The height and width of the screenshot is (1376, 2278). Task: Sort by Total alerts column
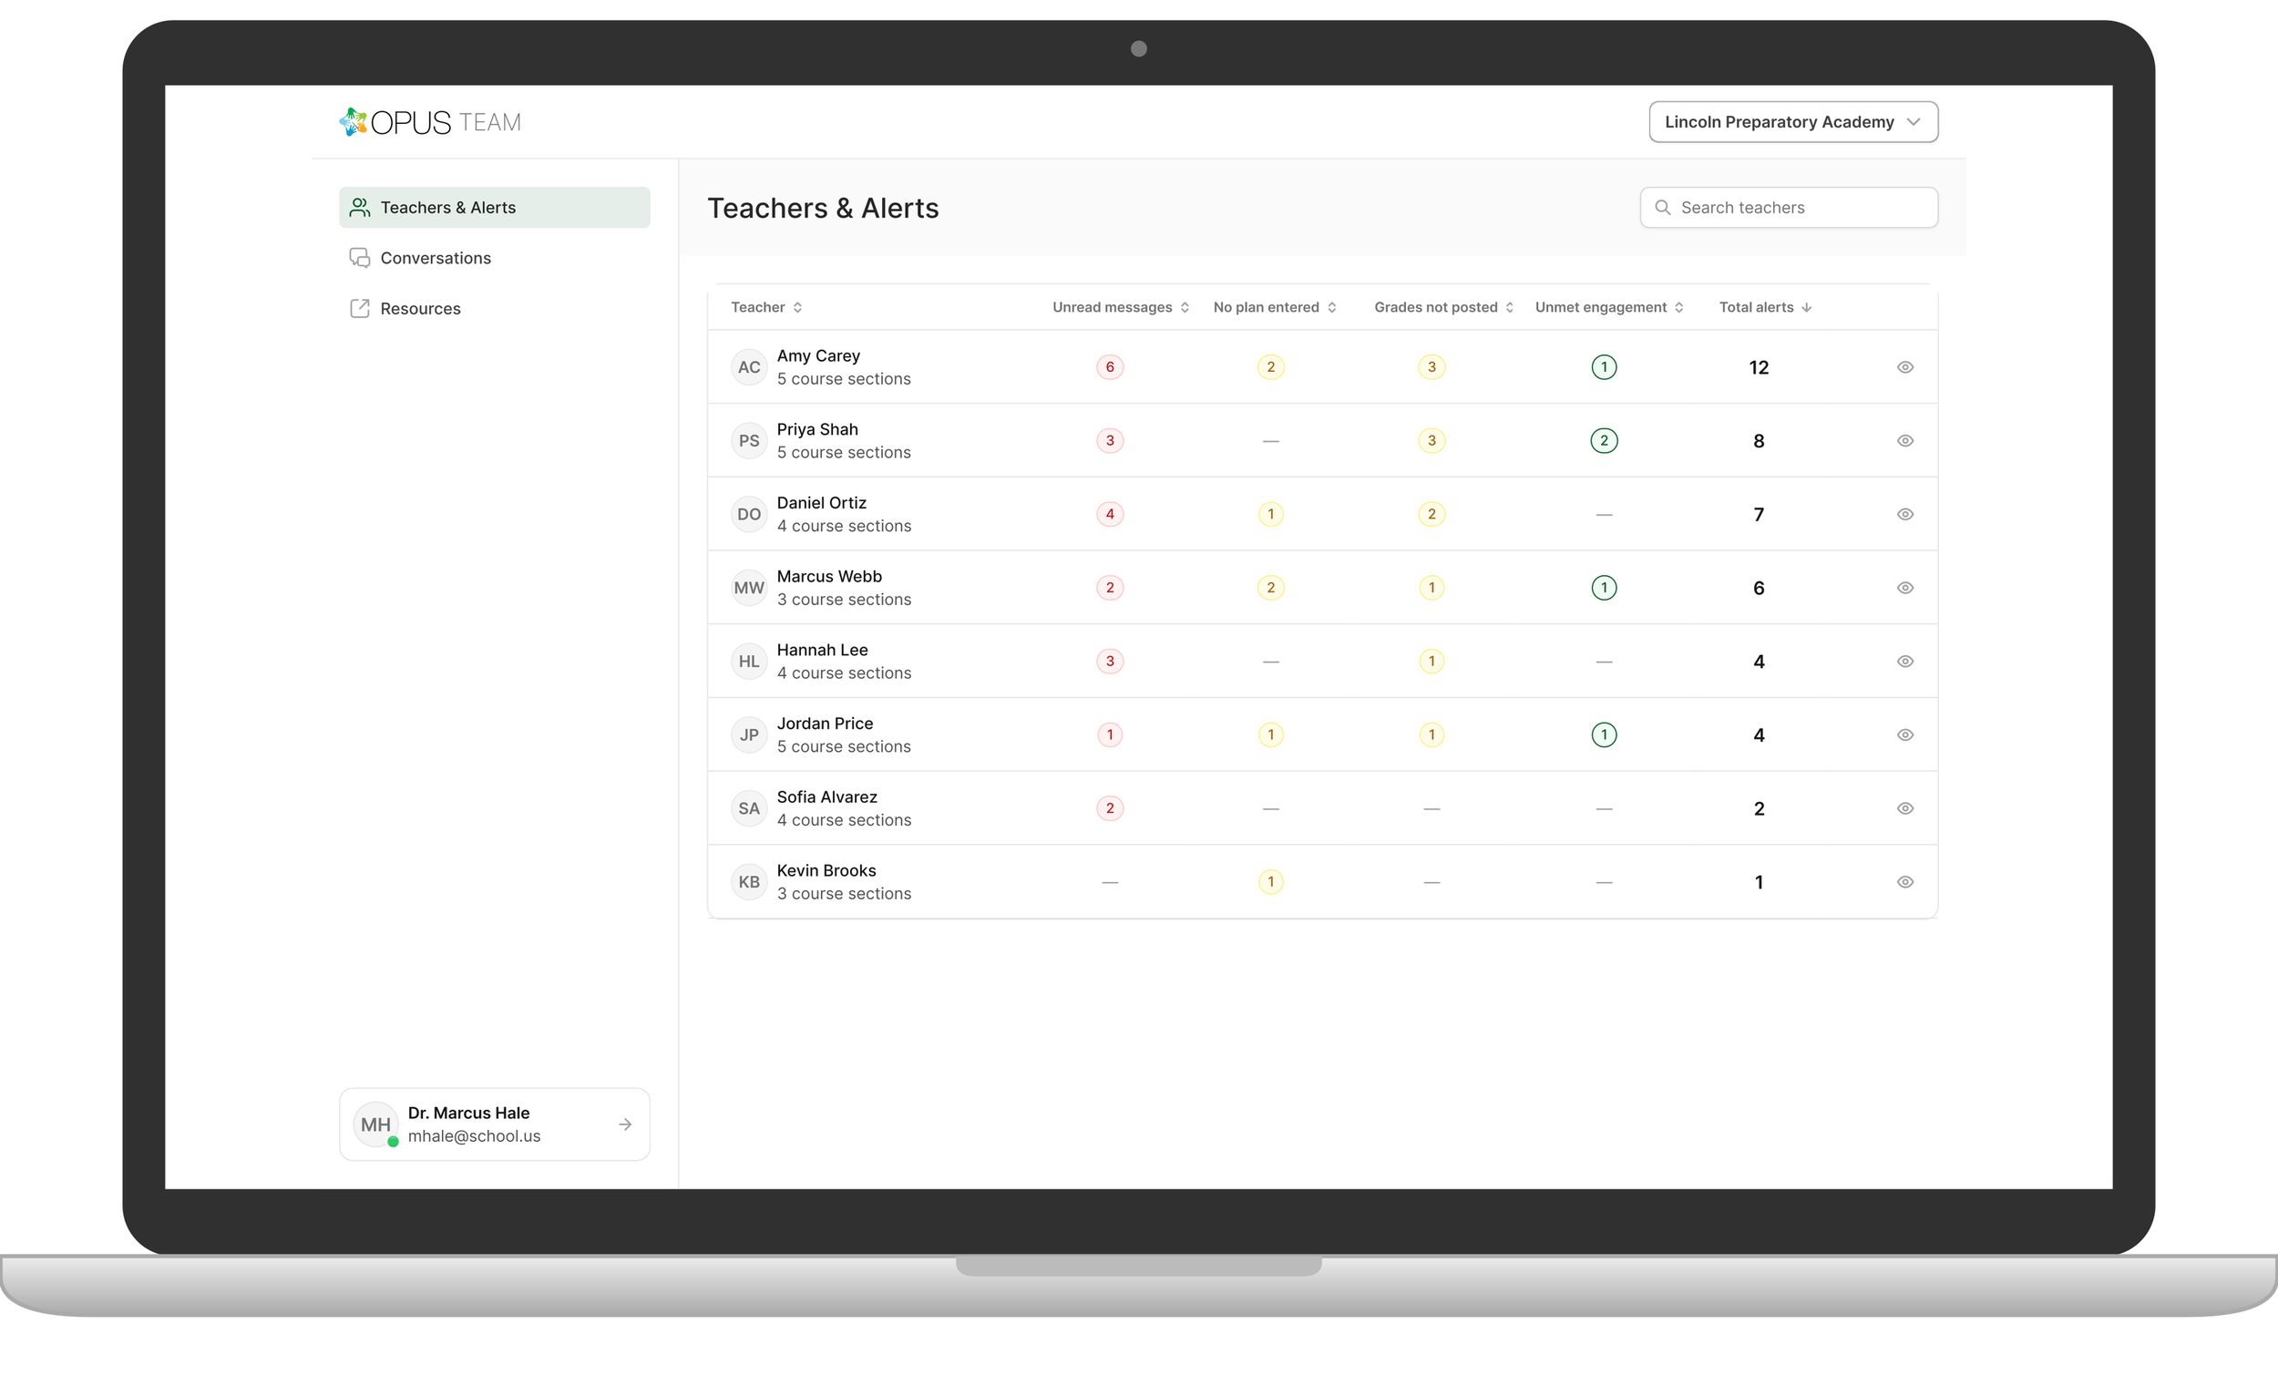[x=1765, y=307]
